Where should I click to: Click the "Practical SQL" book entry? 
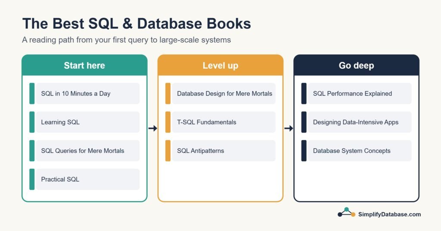84,179
